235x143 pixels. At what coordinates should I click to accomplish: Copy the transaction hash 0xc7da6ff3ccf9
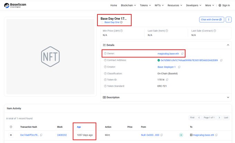click(x=41, y=135)
